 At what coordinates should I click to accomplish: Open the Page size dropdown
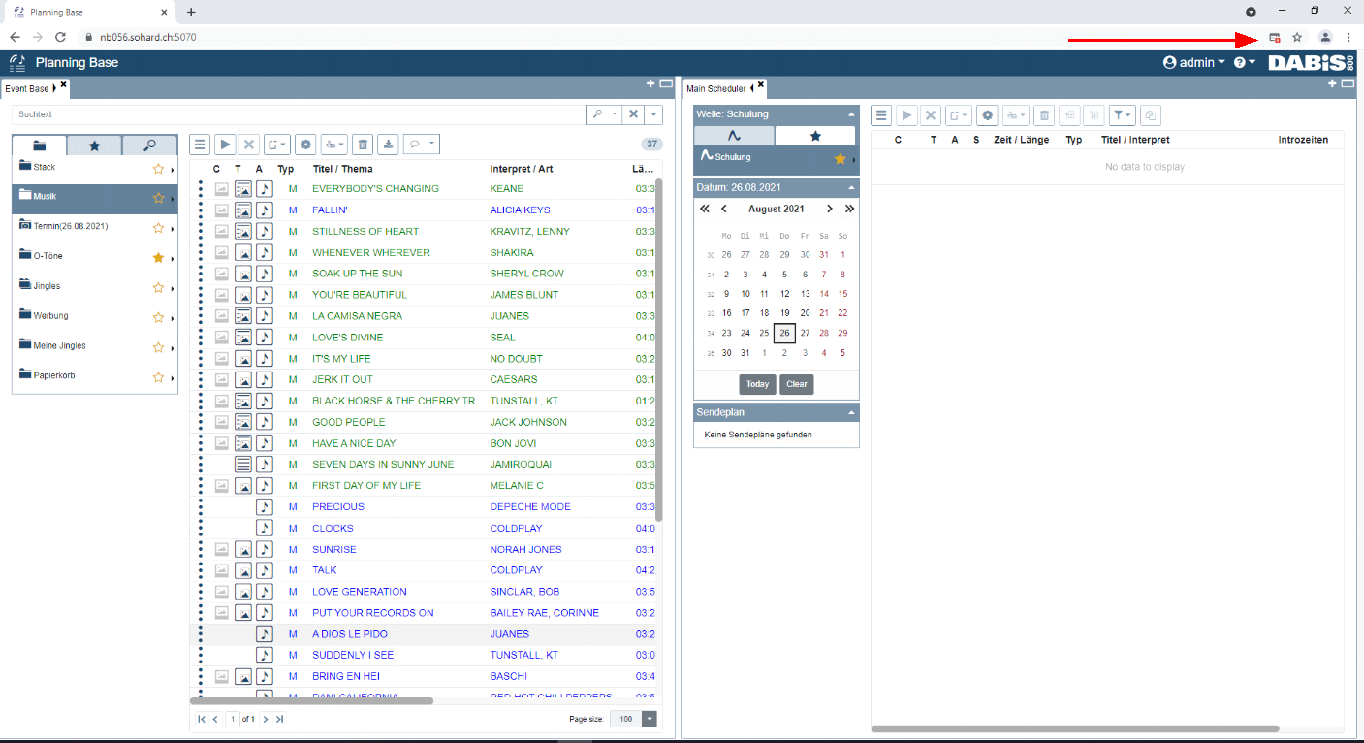point(650,719)
